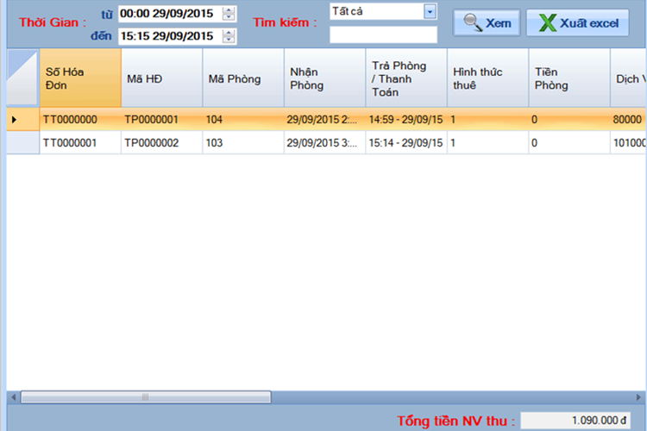This screenshot has width=647, height=431.
Task: Increase the 'từ' datetime with up spinner
Action: pyautogui.click(x=229, y=9)
